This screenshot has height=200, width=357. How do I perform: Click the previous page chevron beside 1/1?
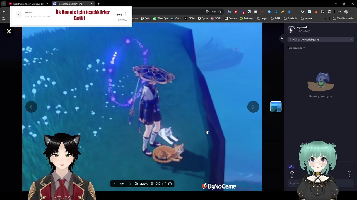point(115,184)
